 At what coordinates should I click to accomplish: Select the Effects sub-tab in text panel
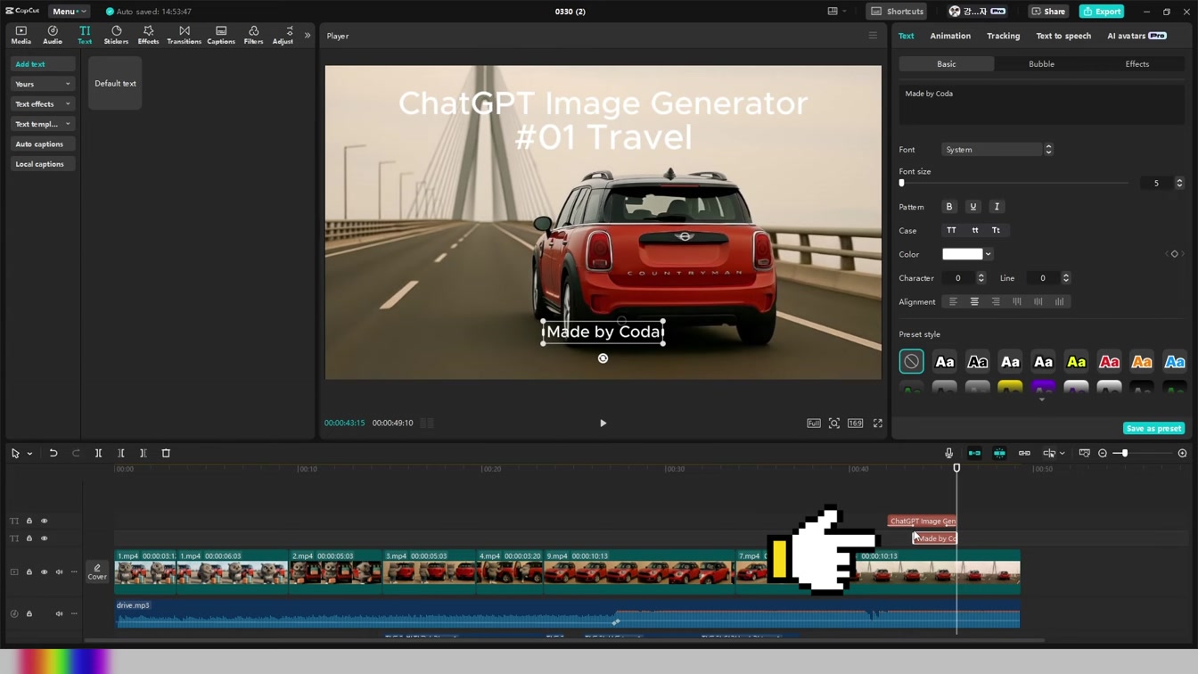click(1136, 64)
